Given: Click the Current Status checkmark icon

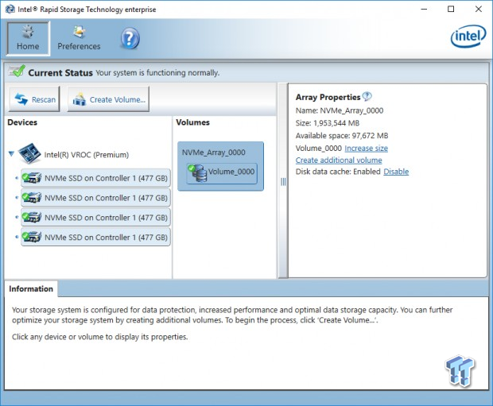Looking at the screenshot, I should 17,72.
